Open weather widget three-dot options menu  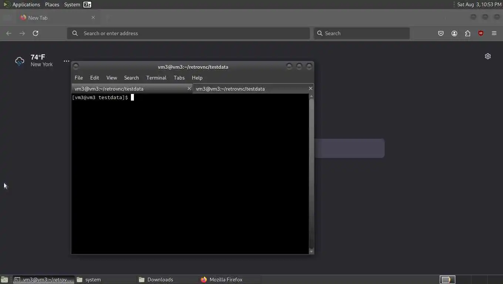pos(67,61)
